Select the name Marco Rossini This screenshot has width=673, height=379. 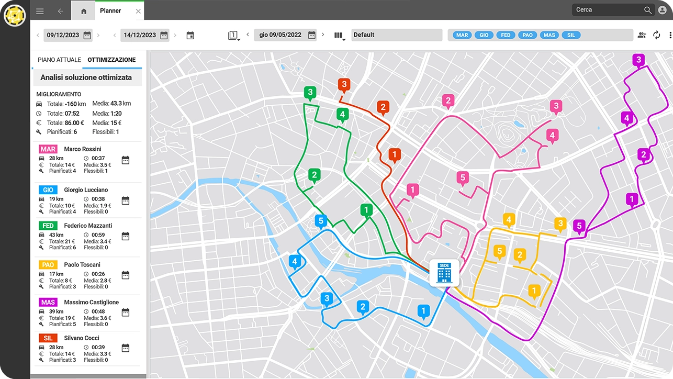pos(83,149)
